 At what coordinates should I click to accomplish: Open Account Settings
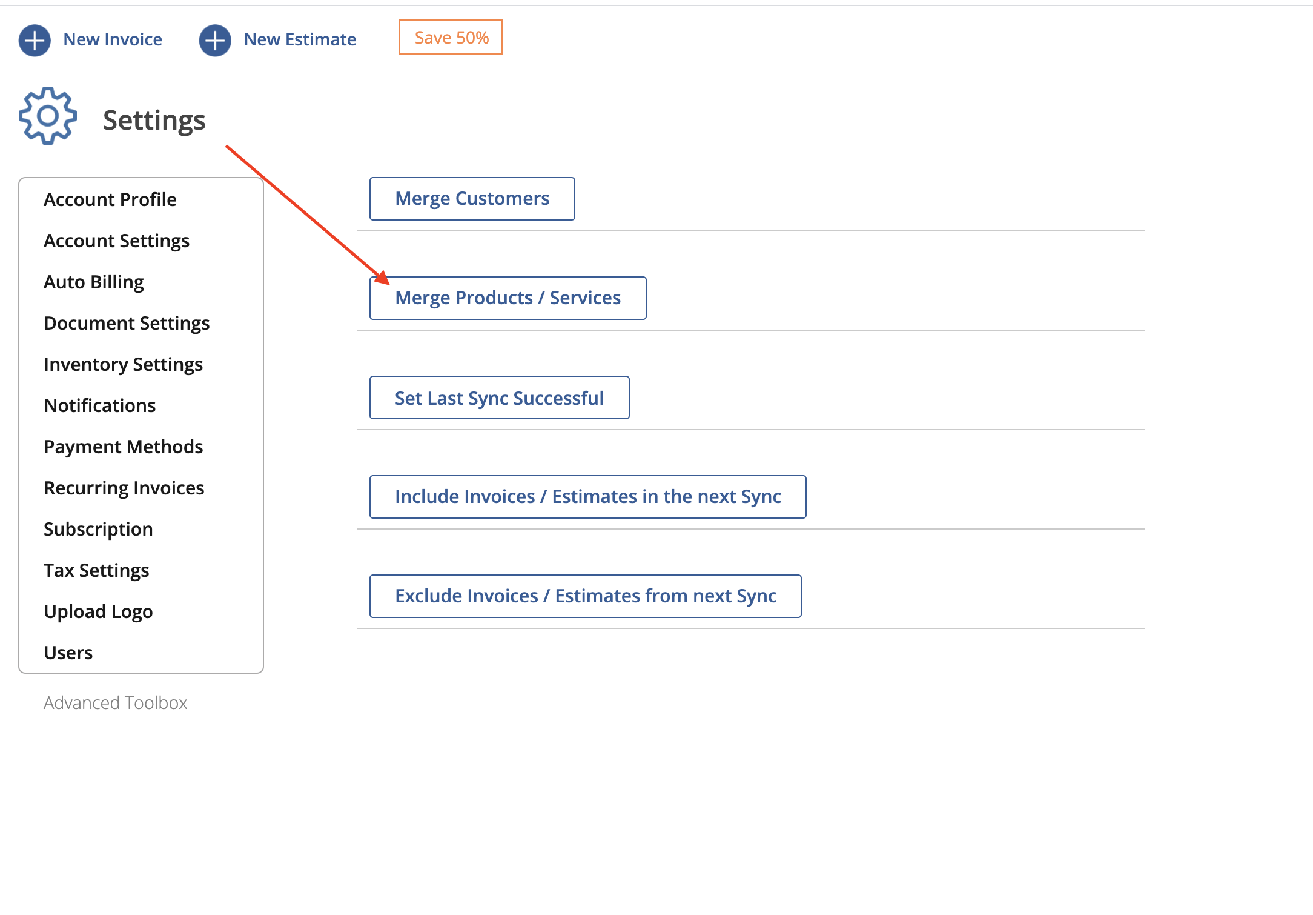(116, 241)
